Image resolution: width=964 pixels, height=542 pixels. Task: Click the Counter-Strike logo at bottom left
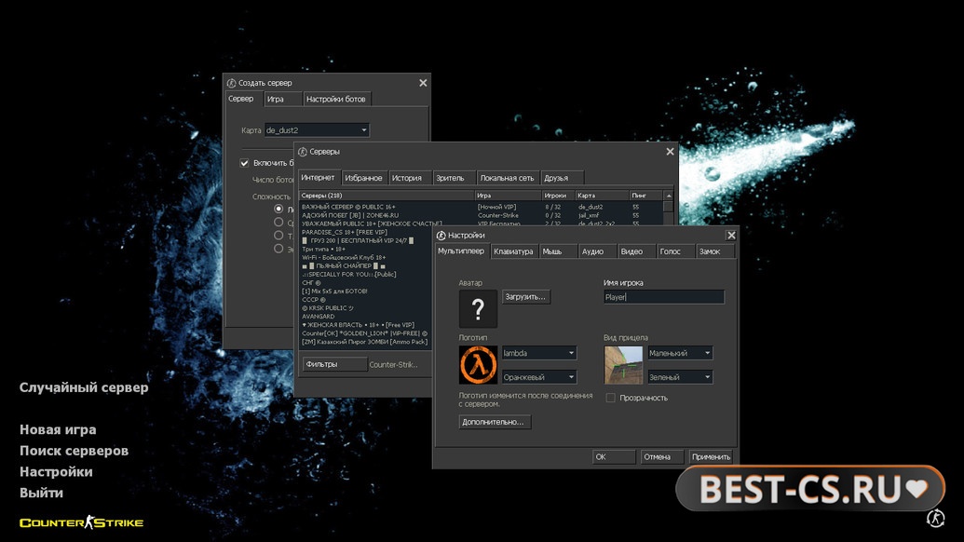pos(81,522)
